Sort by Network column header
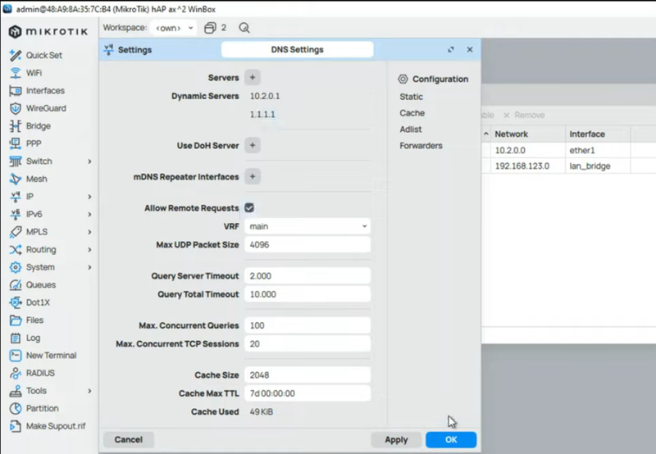Image resolution: width=656 pixels, height=454 pixels. tap(528, 134)
